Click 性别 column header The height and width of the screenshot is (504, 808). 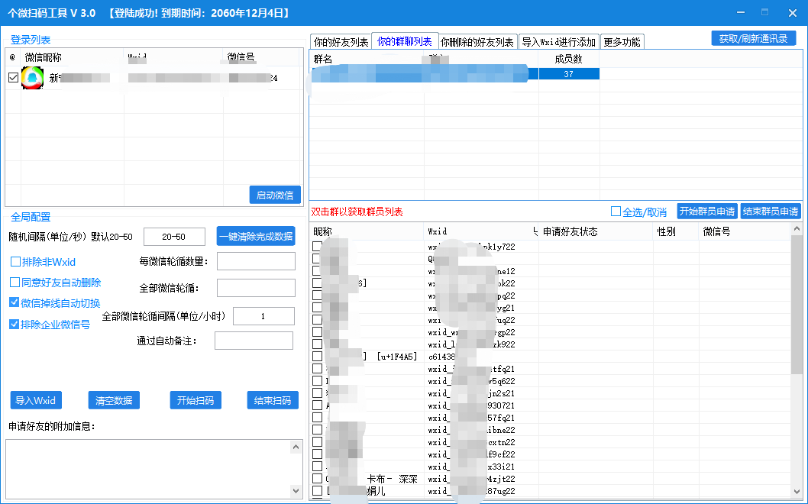(676, 231)
